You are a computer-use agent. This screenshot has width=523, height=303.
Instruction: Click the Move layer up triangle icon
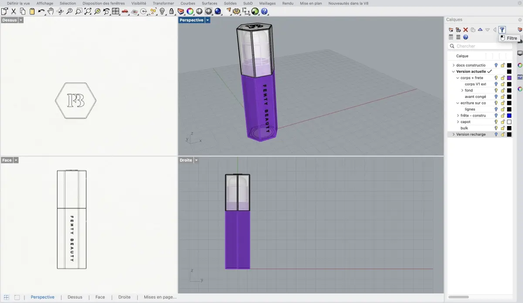coord(480,30)
